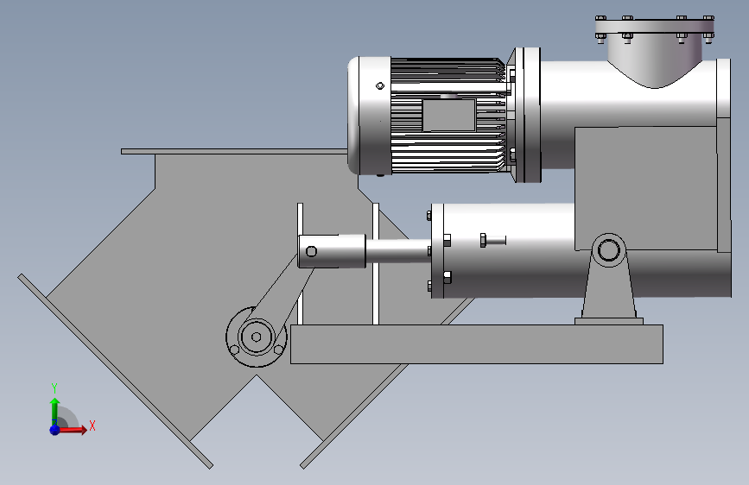Select the thin piston rod shaft
The width and height of the screenshot is (749, 485).
click(398, 251)
